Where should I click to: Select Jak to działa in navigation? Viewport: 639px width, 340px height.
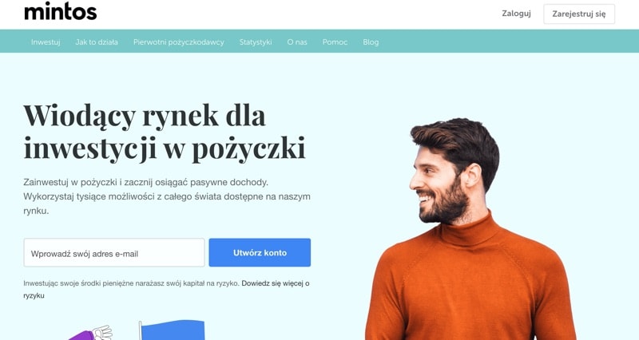click(97, 42)
